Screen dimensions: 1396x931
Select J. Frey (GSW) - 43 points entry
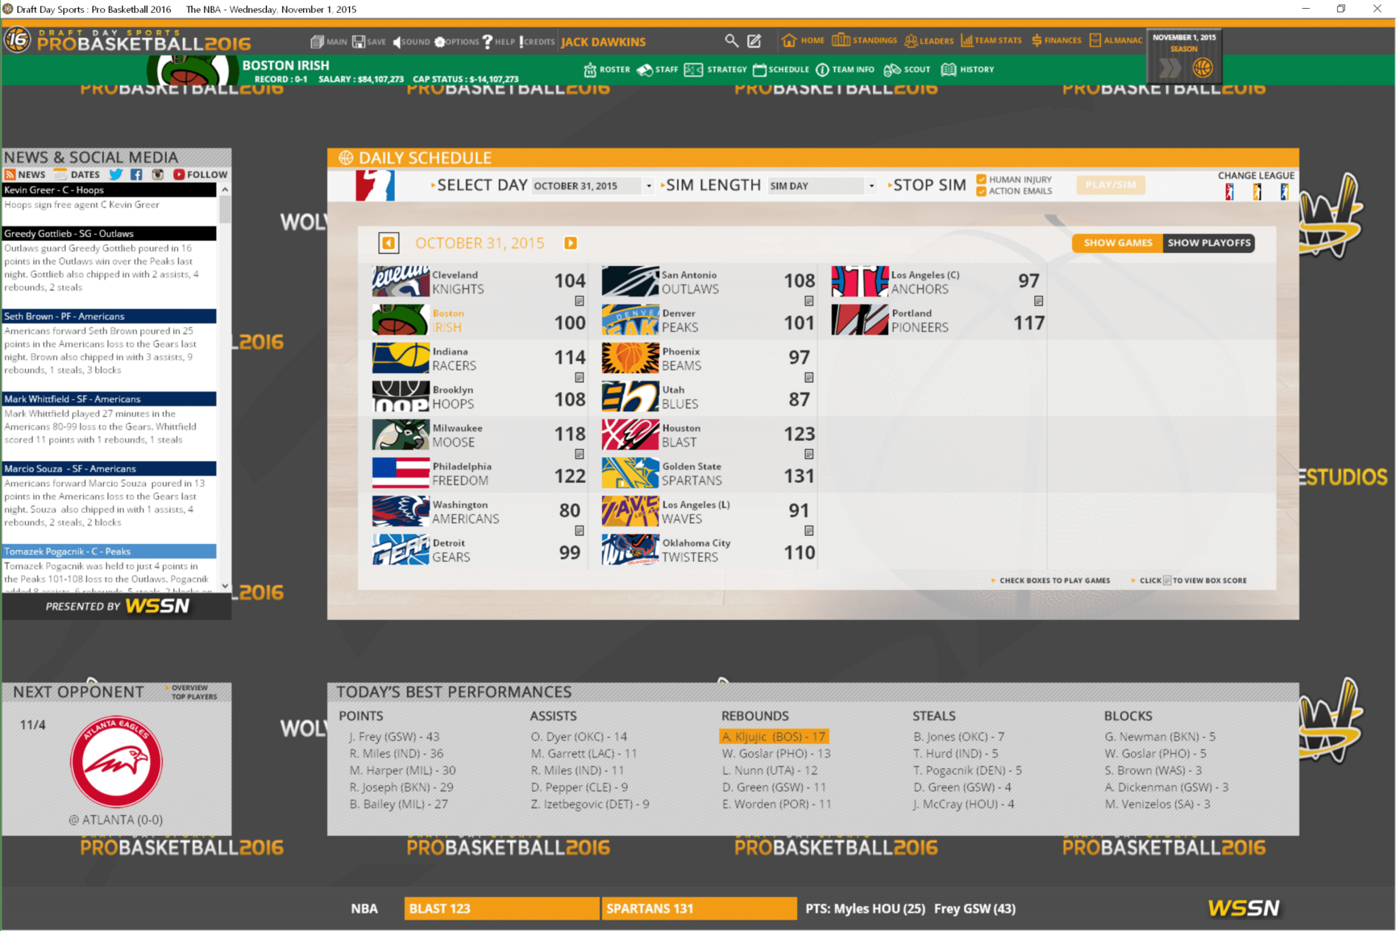394,737
